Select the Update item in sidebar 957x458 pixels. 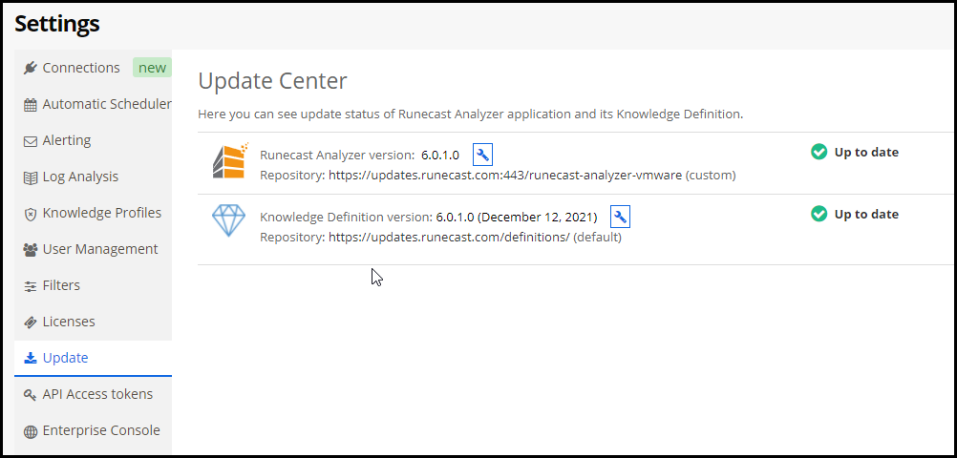[93, 358]
